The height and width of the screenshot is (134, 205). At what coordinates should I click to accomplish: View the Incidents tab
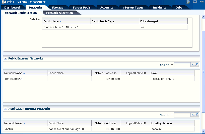tap(160, 8)
